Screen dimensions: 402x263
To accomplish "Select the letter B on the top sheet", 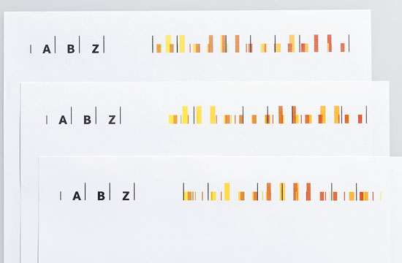I will pos(71,49).
